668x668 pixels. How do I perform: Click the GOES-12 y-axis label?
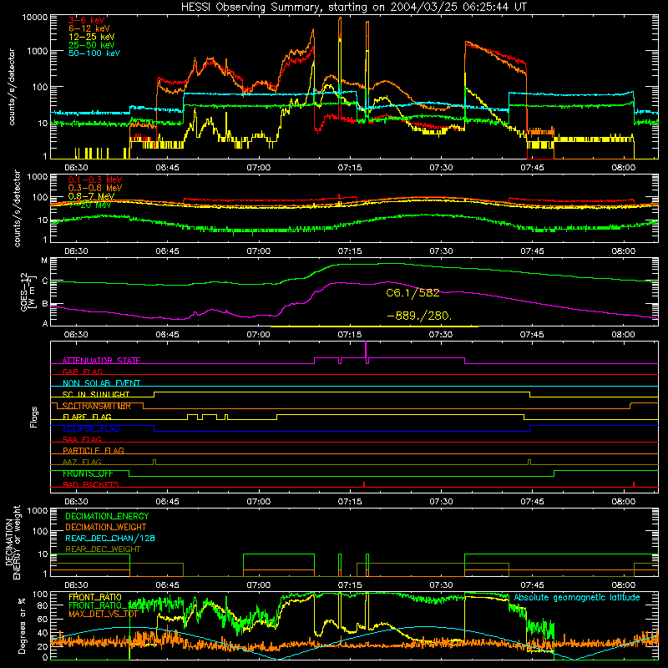(x=28, y=291)
